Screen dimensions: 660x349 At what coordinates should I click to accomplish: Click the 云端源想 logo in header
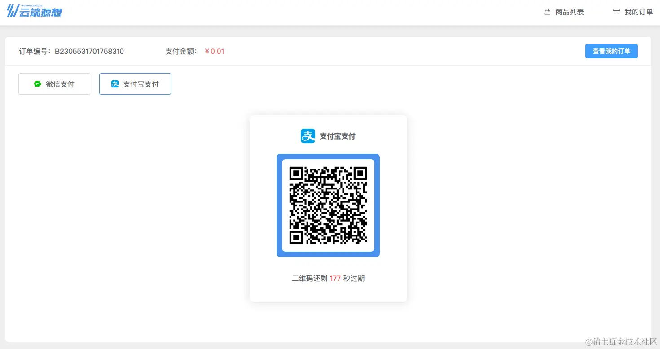coord(34,11)
